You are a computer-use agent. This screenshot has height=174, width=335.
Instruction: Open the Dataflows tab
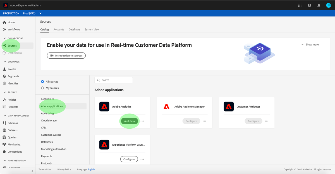point(74,29)
